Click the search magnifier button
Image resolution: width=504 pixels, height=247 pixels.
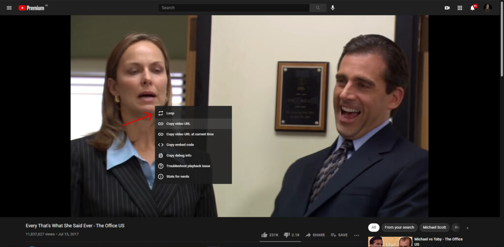pyautogui.click(x=318, y=8)
